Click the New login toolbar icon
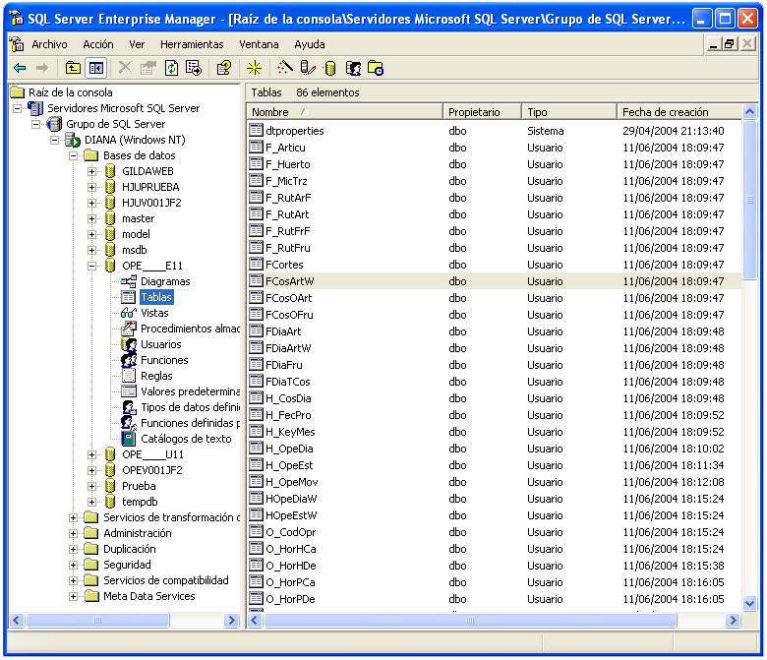The image size is (767, 660). (353, 68)
